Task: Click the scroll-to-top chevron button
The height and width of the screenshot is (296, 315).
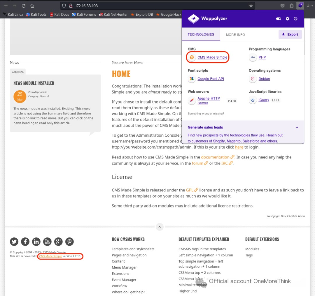Action: point(160,227)
